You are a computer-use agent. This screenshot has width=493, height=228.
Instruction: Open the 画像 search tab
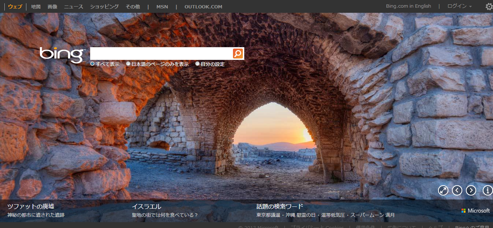pyautogui.click(x=52, y=7)
